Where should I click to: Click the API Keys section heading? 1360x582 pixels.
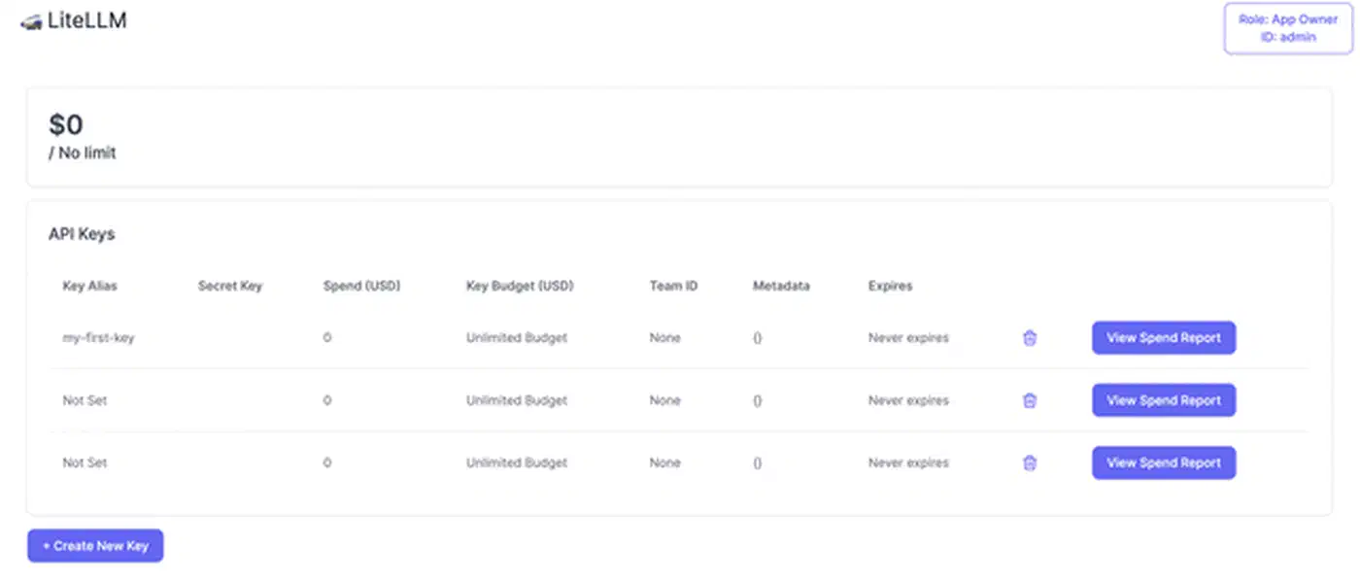(82, 234)
